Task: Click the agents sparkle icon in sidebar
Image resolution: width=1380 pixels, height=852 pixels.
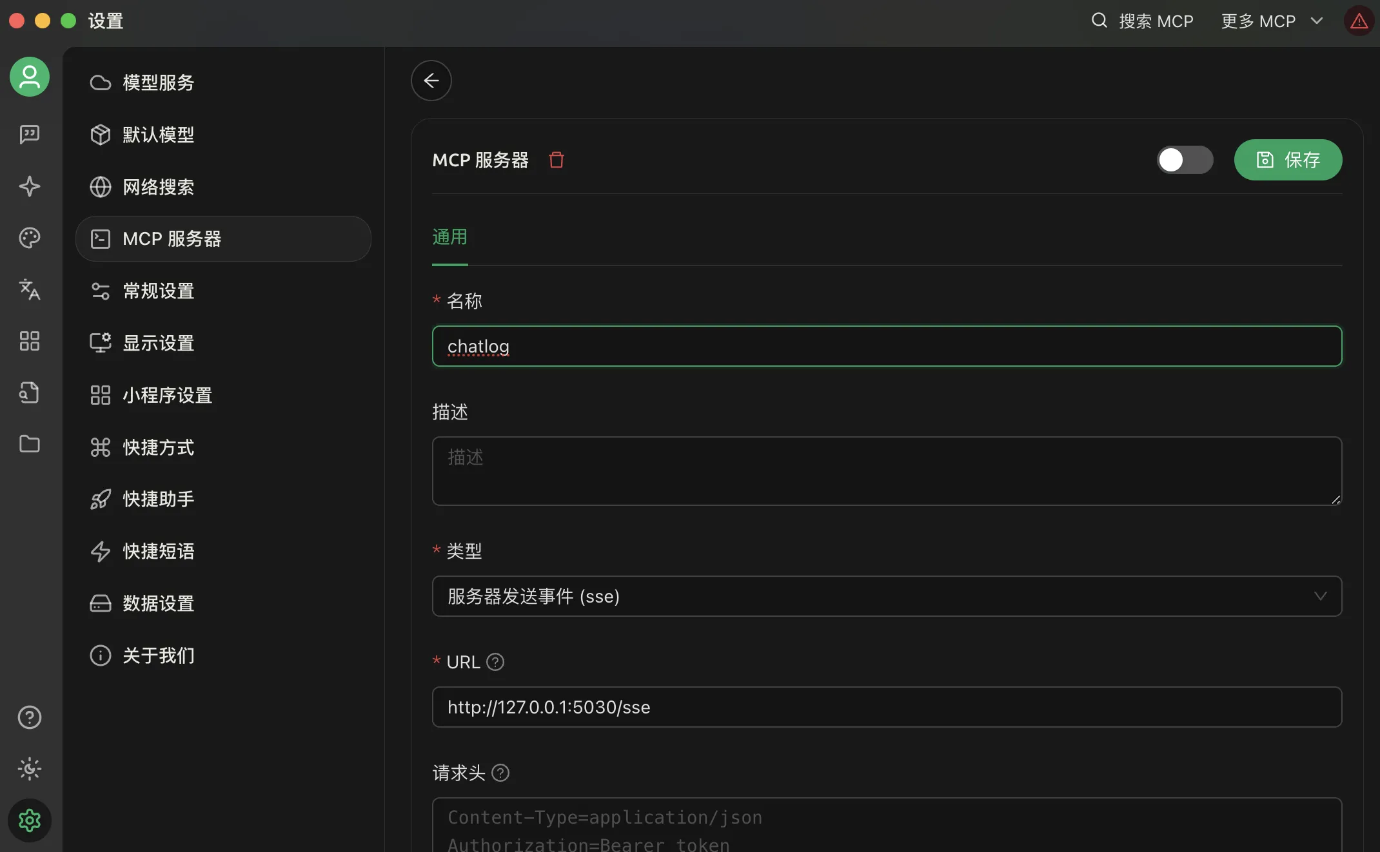Action: click(x=28, y=186)
